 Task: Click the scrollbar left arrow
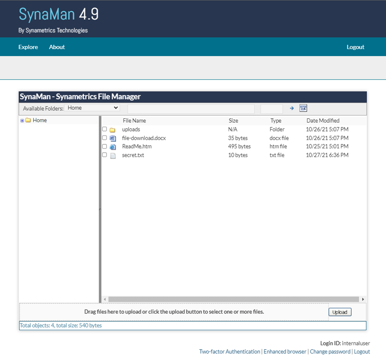point(105,299)
